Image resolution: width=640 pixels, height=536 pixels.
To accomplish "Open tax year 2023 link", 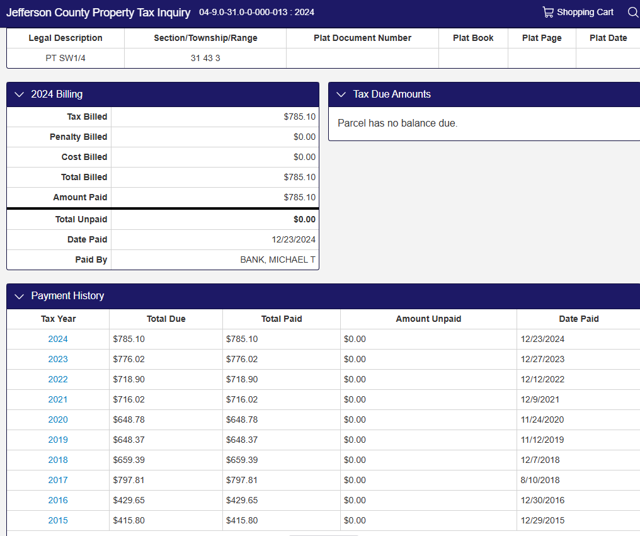I will pyautogui.click(x=58, y=359).
